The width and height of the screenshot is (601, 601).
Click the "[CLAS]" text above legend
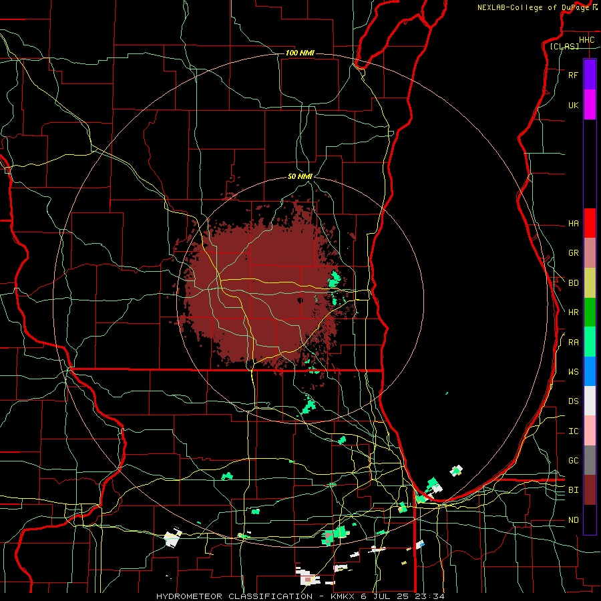564,46
